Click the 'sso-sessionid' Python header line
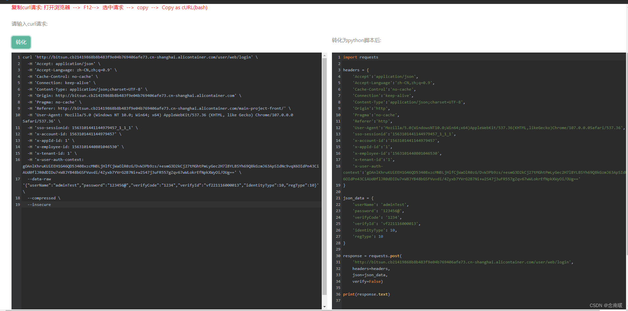 pos(404,134)
